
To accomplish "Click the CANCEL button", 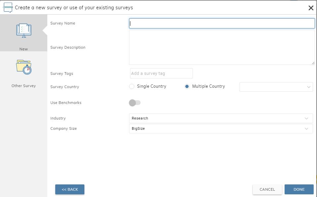I will [x=267, y=189].
